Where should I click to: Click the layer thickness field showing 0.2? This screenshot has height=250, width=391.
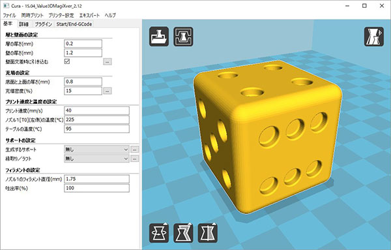click(83, 44)
